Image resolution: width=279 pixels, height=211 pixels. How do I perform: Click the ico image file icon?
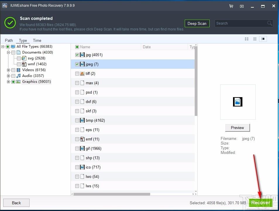click(x=82, y=167)
